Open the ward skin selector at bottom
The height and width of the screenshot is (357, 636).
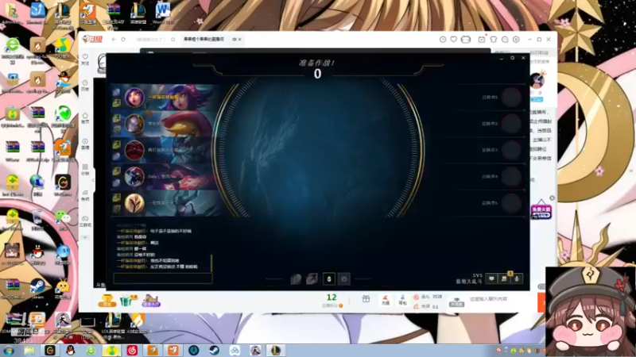329,278
